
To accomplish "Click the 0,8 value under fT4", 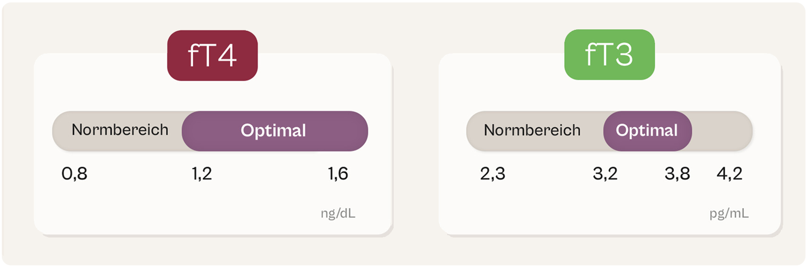I will click(x=75, y=174).
